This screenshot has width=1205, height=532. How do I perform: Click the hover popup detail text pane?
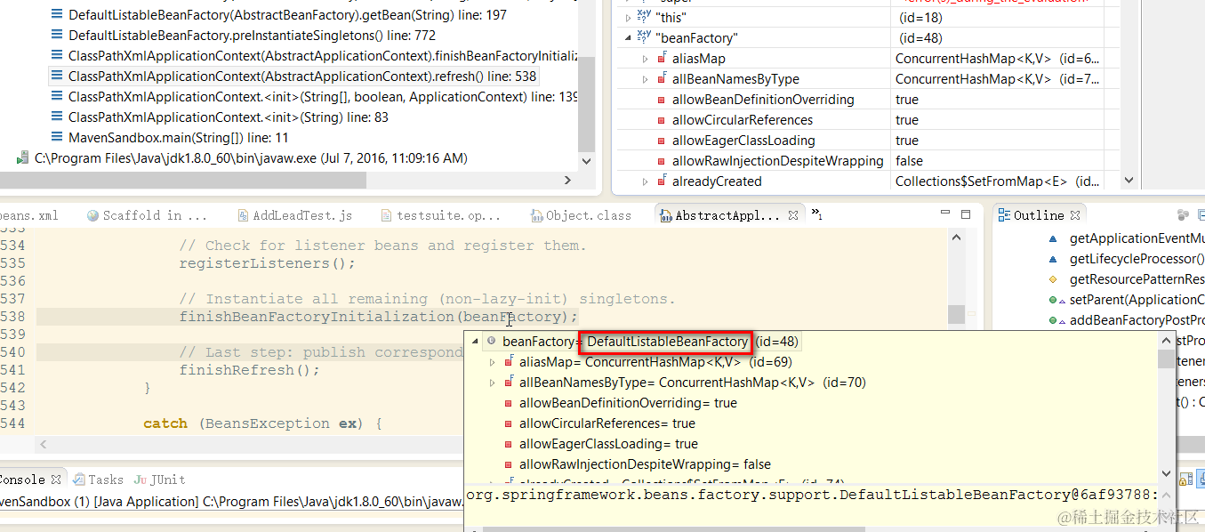tap(812, 495)
